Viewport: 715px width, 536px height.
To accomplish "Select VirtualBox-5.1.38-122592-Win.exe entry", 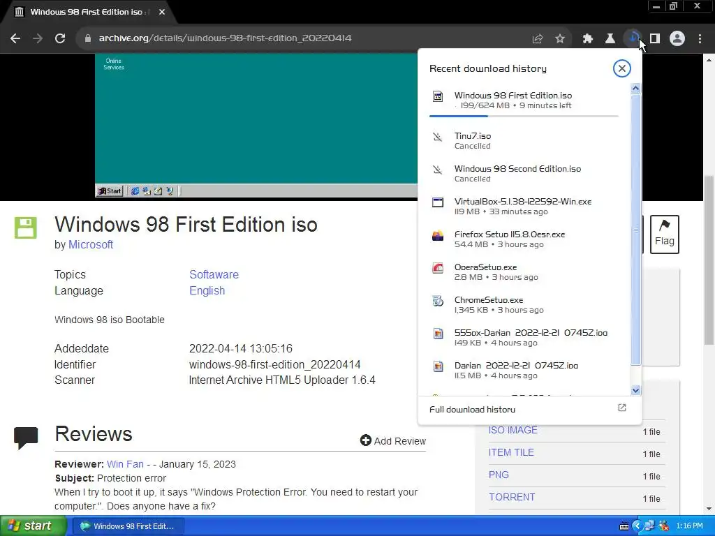I will (x=524, y=206).
